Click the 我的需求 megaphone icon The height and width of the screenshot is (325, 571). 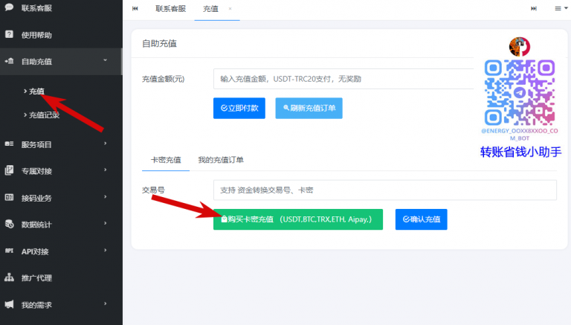point(9,304)
